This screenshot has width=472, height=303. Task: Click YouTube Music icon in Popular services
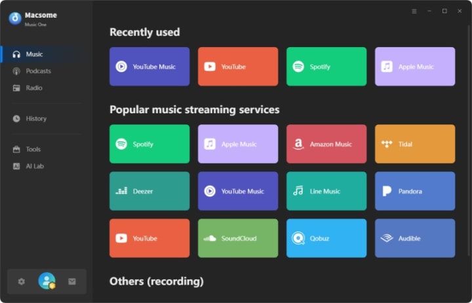(x=210, y=191)
